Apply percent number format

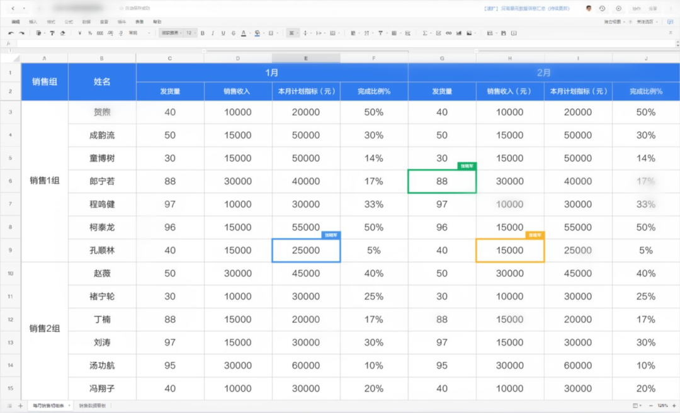click(90, 33)
